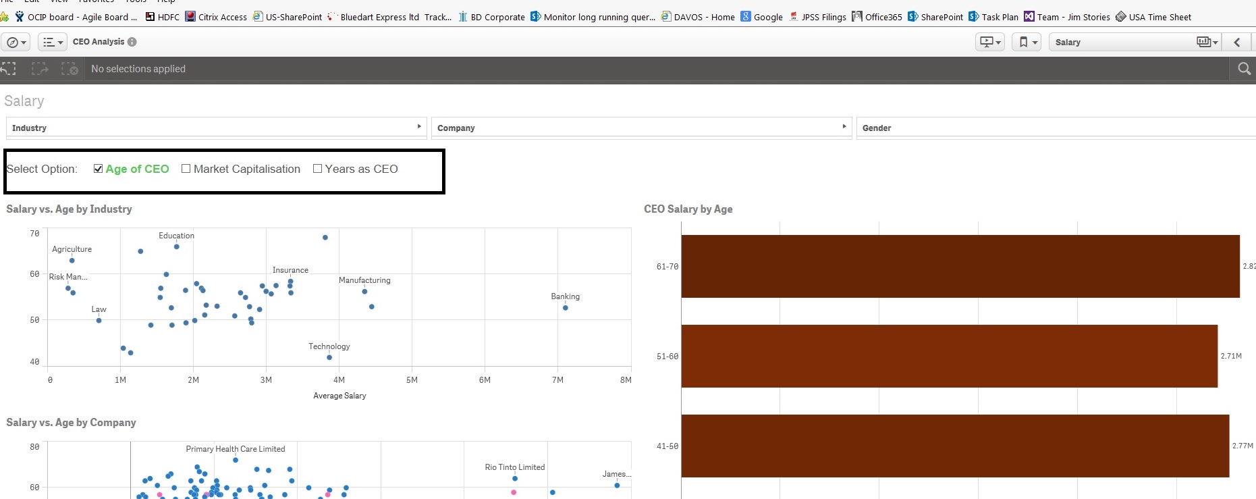Select the Education data point
The width and height of the screenshot is (1256, 499).
click(177, 246)
